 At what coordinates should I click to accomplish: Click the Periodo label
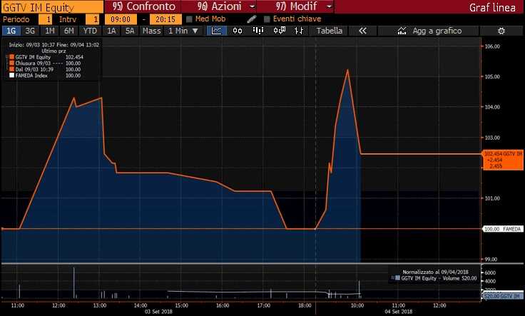coord(16,19)
